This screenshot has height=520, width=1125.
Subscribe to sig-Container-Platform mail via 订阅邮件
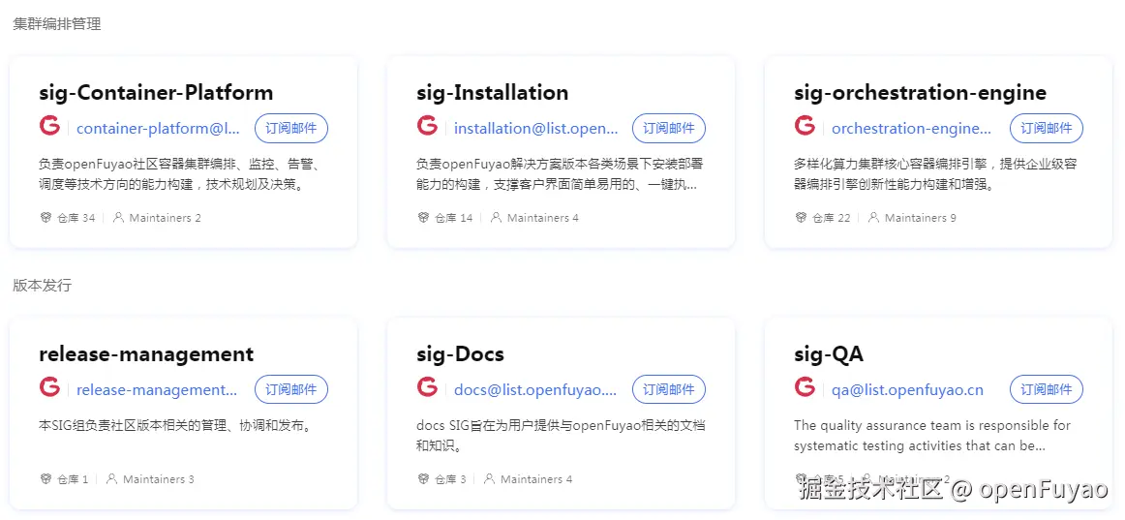[291, 129]
